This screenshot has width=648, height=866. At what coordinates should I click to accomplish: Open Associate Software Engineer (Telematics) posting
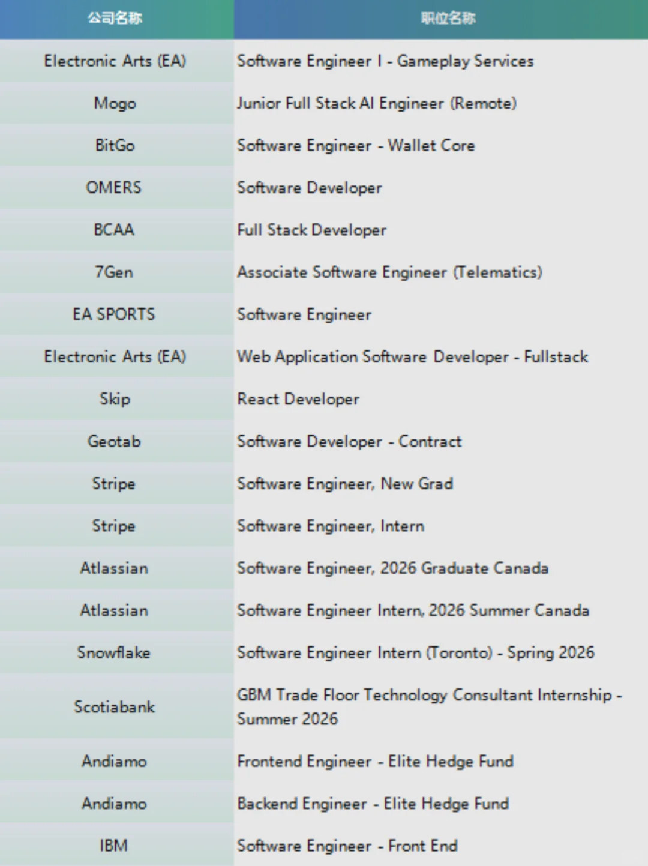[389, 272]
